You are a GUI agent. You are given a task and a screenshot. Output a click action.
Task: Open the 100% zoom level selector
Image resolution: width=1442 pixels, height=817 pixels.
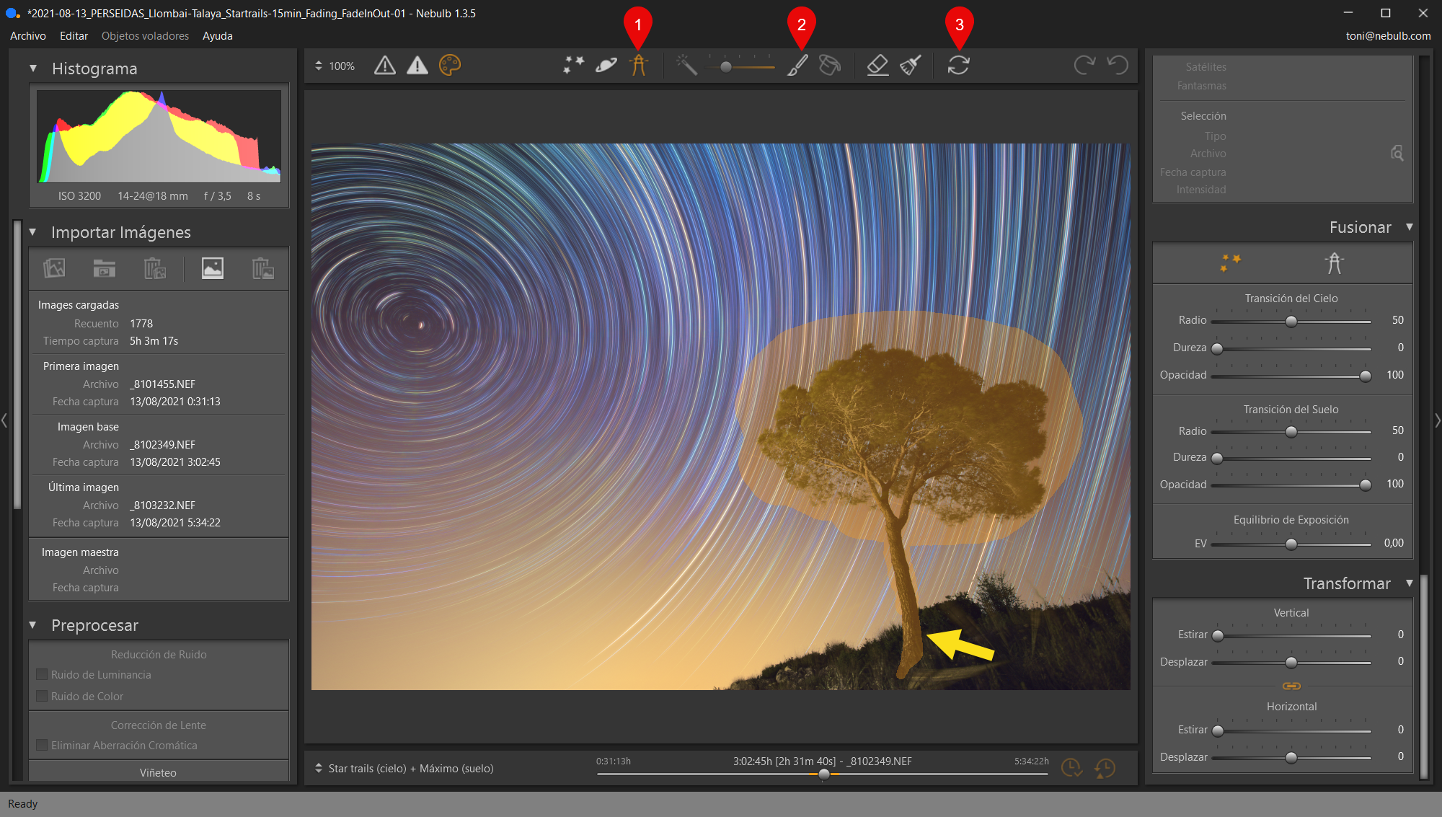pos(335,66)
